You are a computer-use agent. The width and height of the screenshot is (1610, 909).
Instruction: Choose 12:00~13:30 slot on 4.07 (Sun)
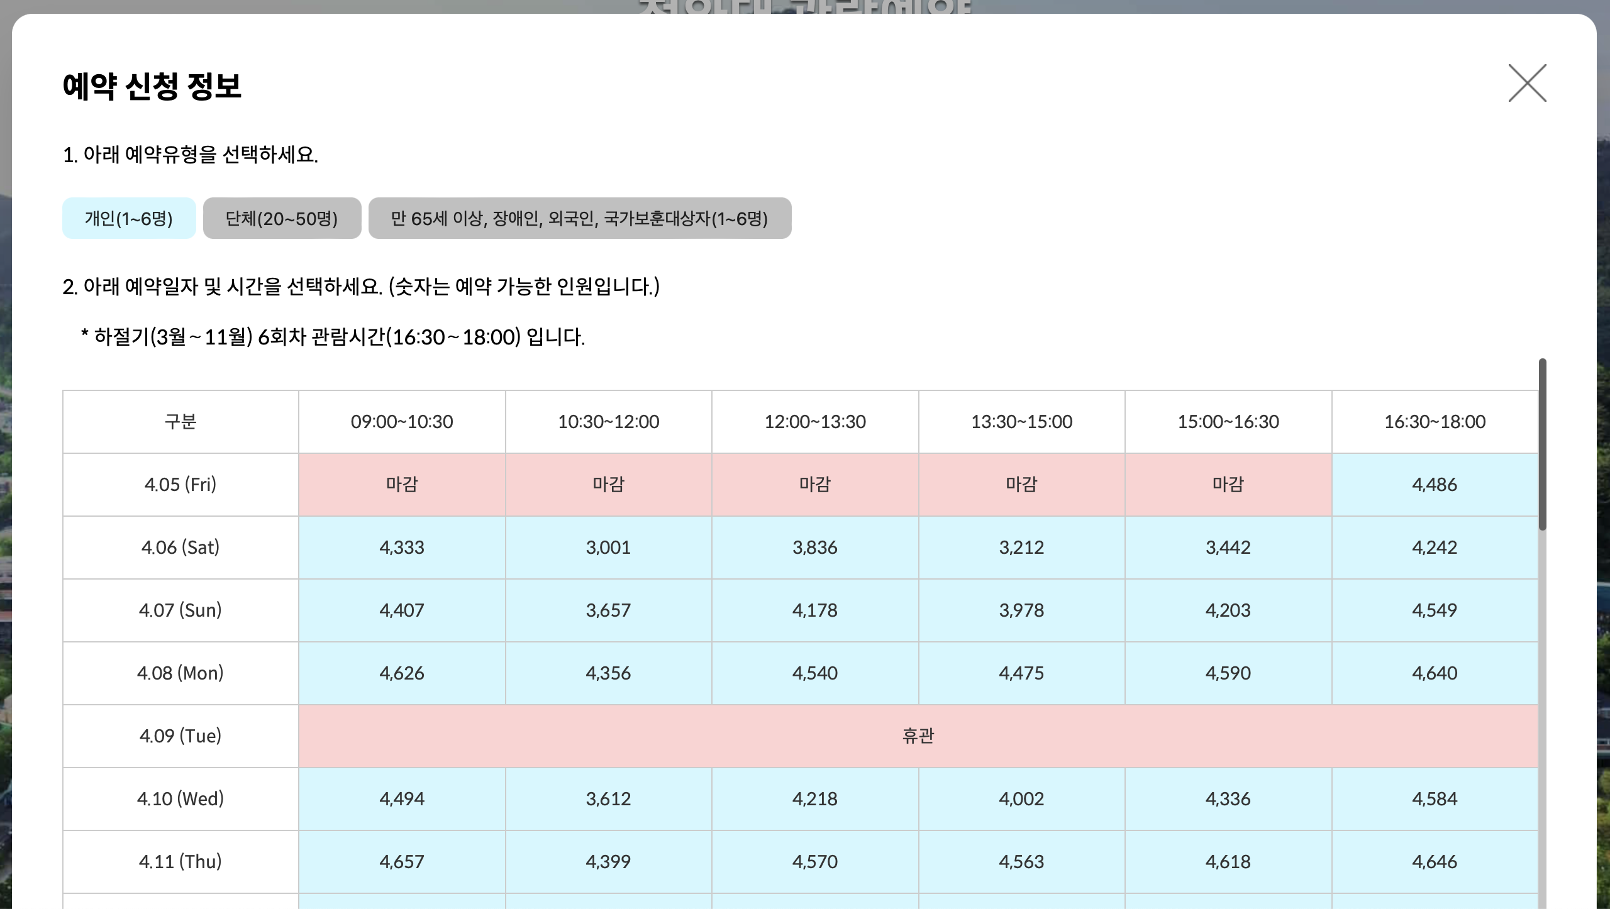coord(815,610)
